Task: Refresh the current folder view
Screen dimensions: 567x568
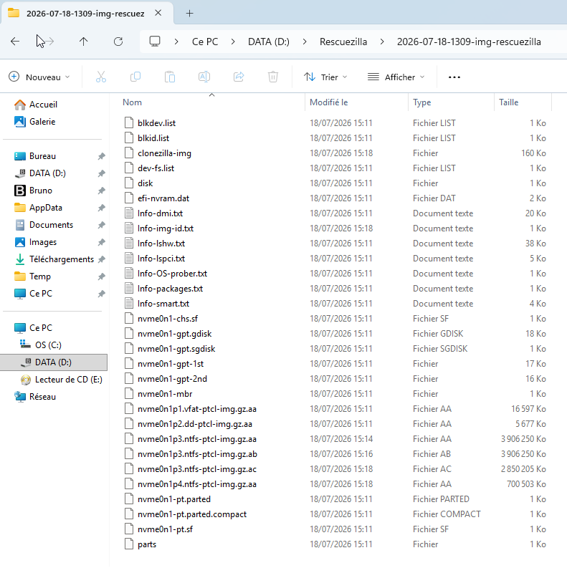Action: pos(118,42)
